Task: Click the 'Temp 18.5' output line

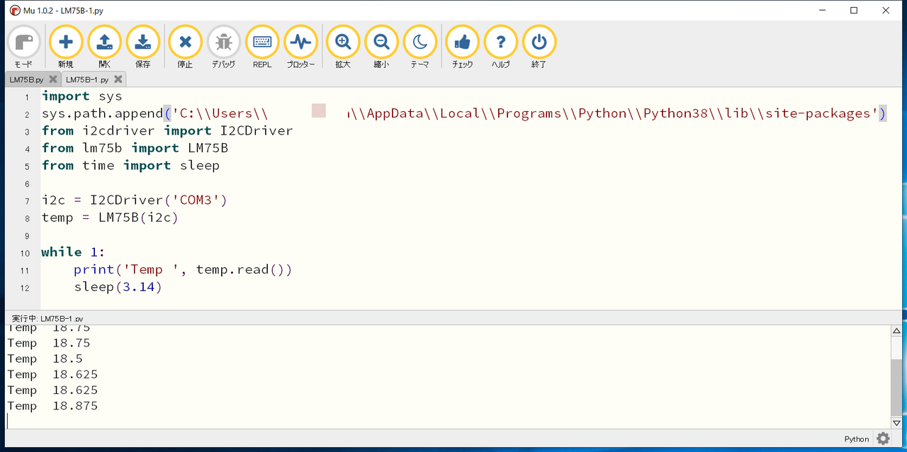Action: click(x=45, y=358)
